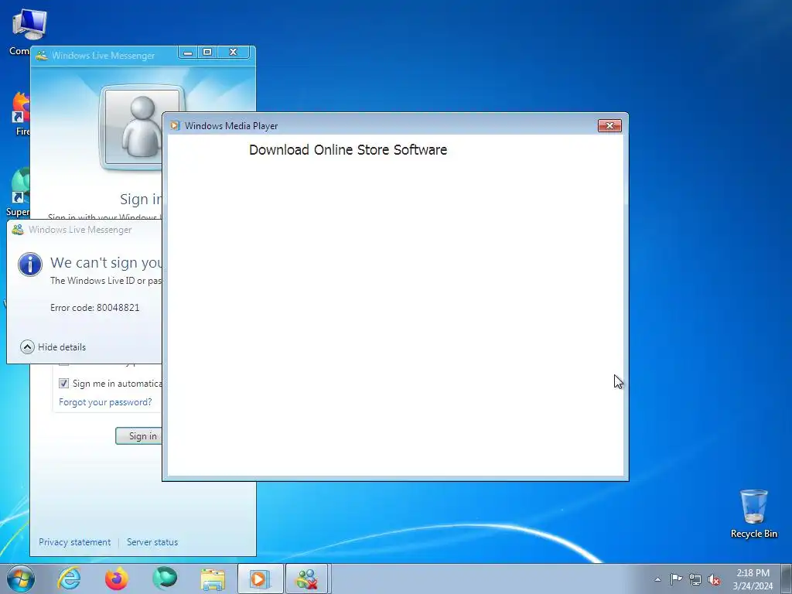This screenshot has height=594, width=792.
Task: Switch to the Windows Media Player taskbar button
Action: (x=260, y=579)
